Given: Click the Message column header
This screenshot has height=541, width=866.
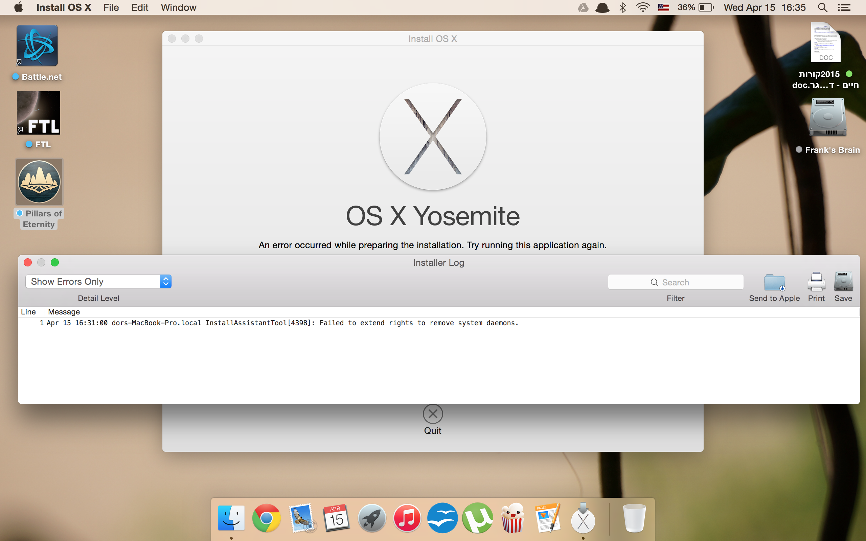Looking at the screenshot, I should tap(64, 312).
